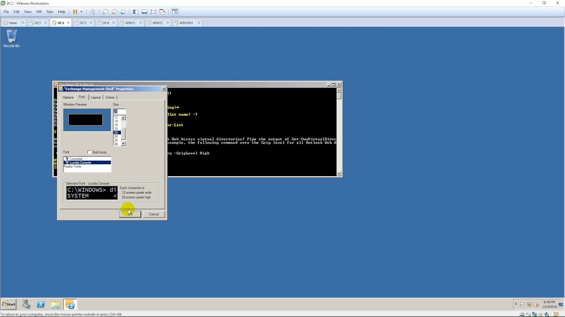This screenshot has width=565, height=317.
Task: Enter full screen mode from the toolbar
Action: (x=153, y=11)
